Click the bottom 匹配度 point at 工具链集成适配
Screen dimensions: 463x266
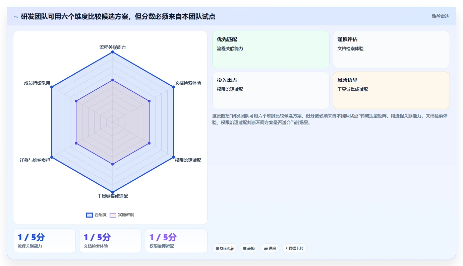pos(113,192)
